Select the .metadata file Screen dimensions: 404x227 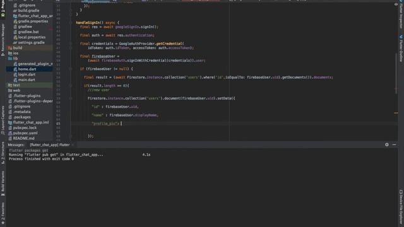point(22,112)
